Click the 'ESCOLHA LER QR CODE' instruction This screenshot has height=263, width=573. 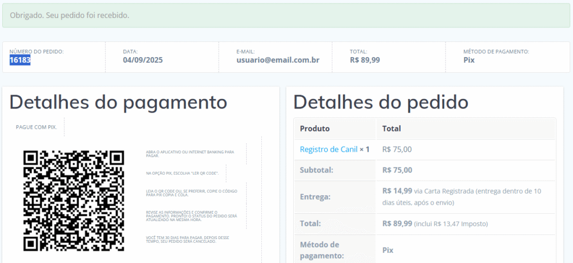click(x=182, y=173)
